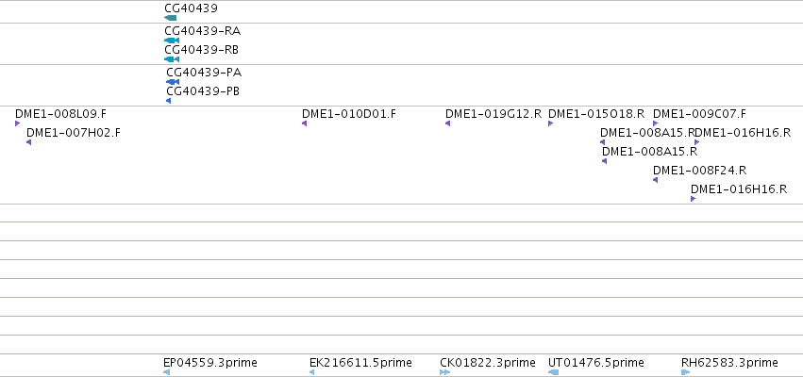
Task: Click the DME1-009C07.F arrow marker
Action: click(655, 123)
